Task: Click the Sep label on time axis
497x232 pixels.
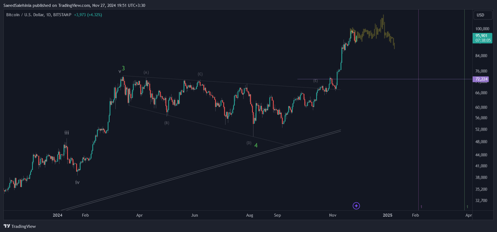Action: click(277, 215)
